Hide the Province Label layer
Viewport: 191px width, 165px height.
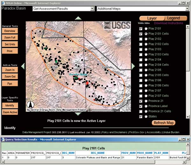tap(141, 106)
